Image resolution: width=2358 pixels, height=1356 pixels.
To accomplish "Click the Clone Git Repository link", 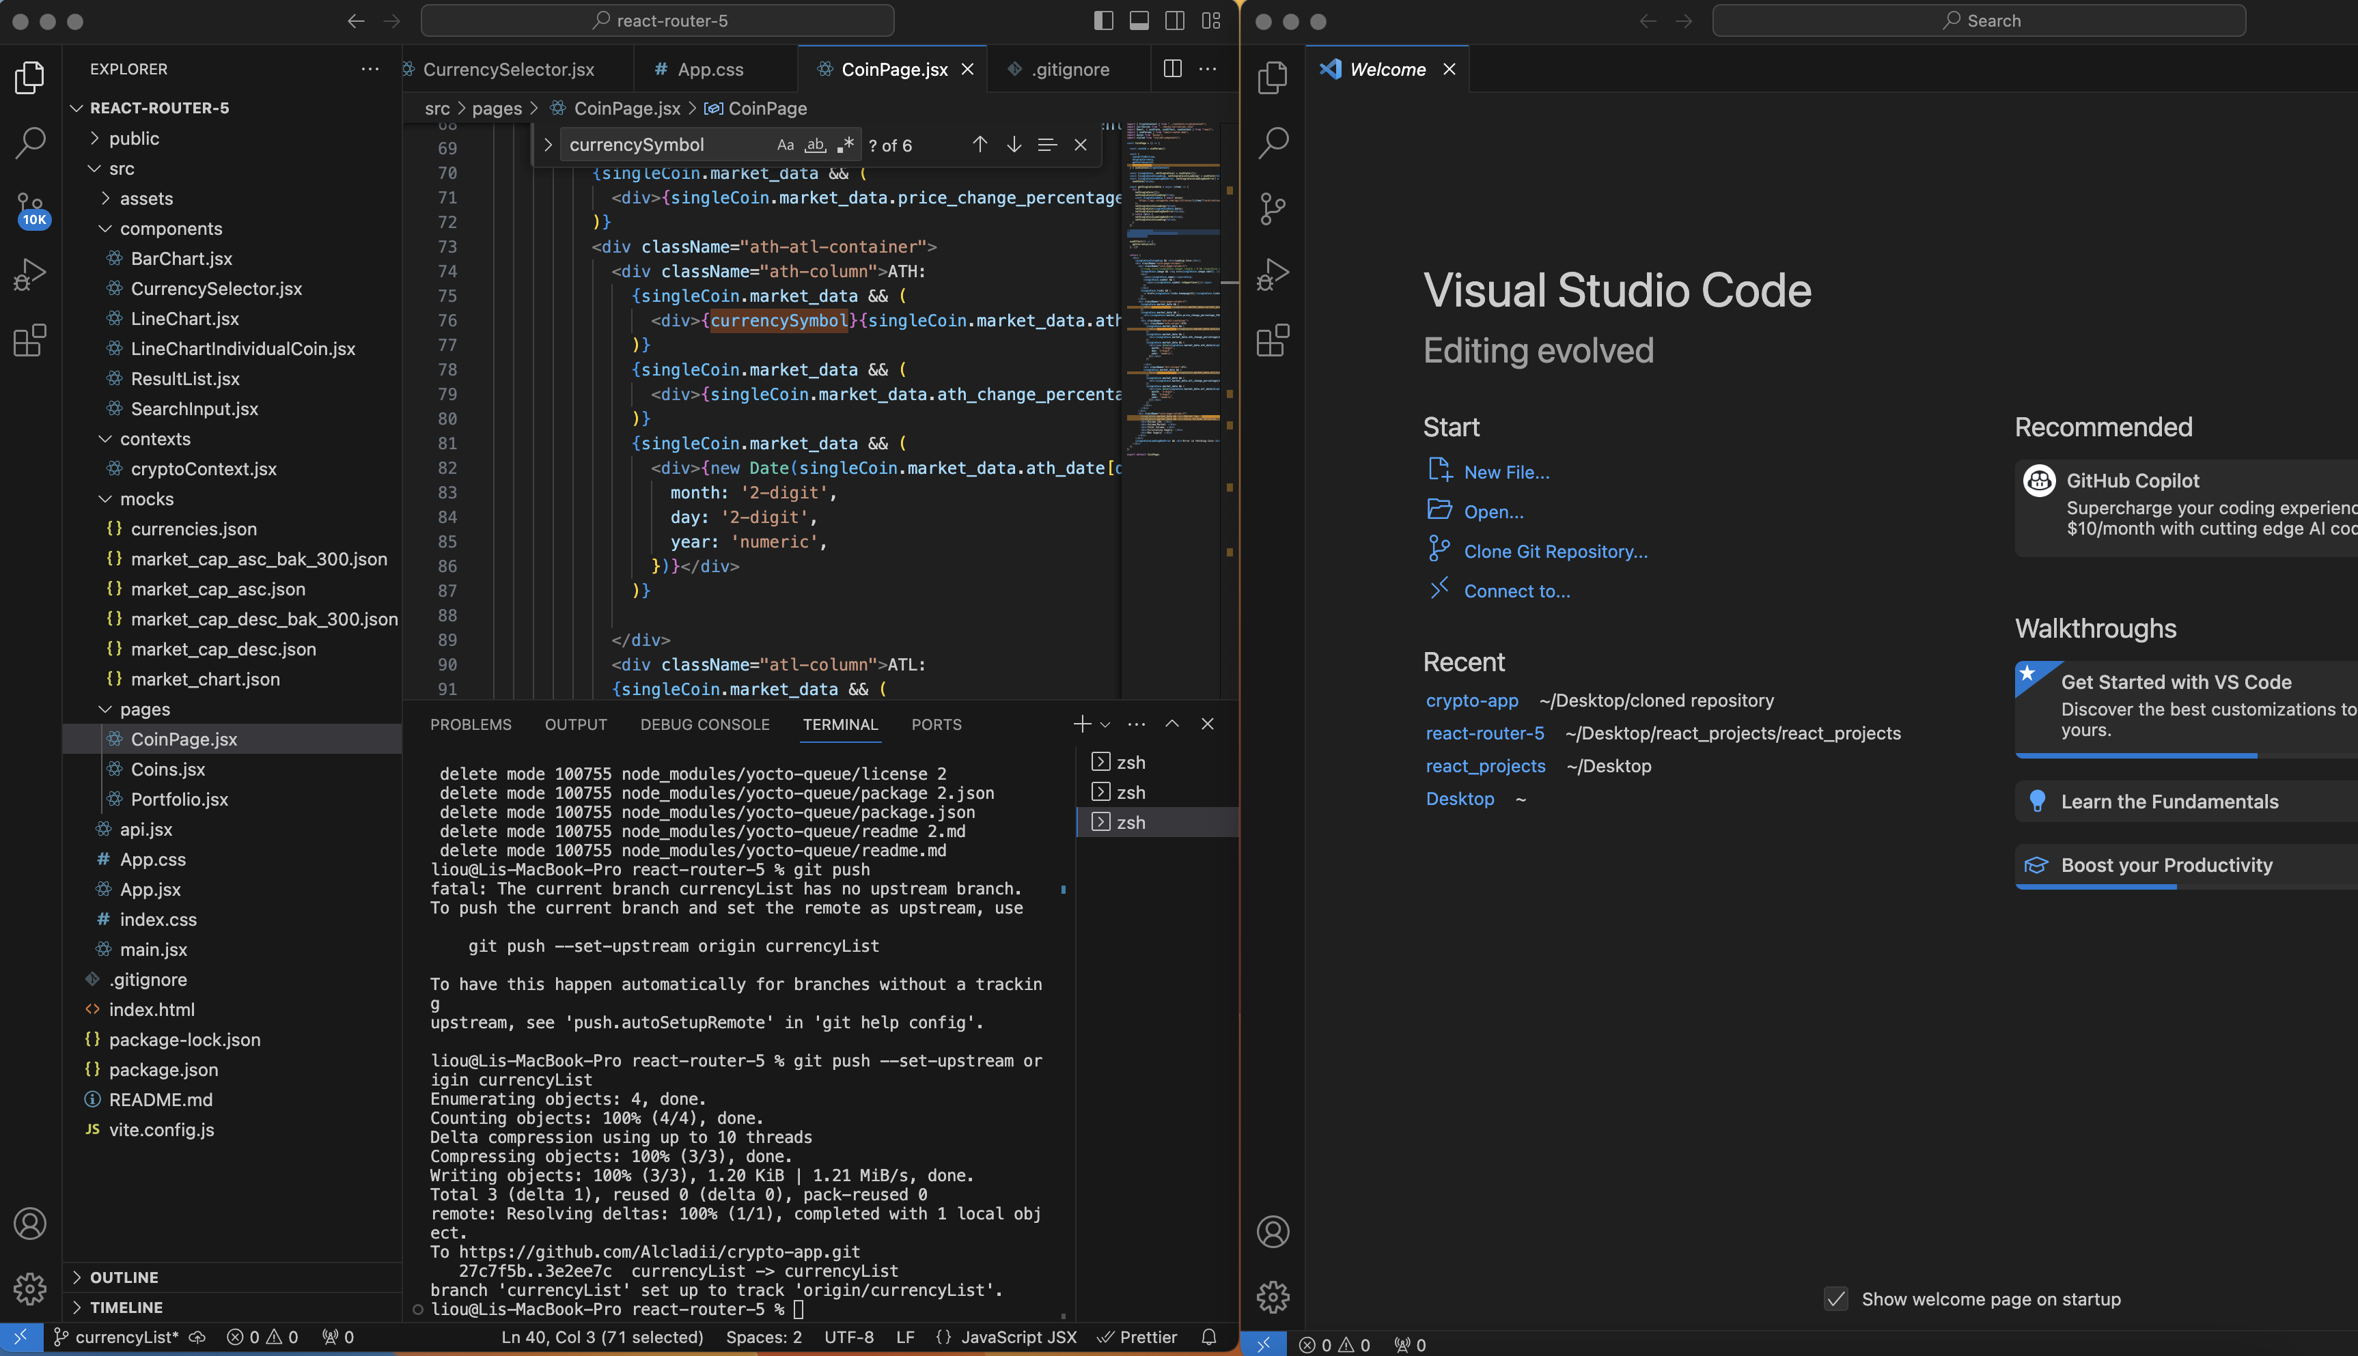I will pos(1553,550).
